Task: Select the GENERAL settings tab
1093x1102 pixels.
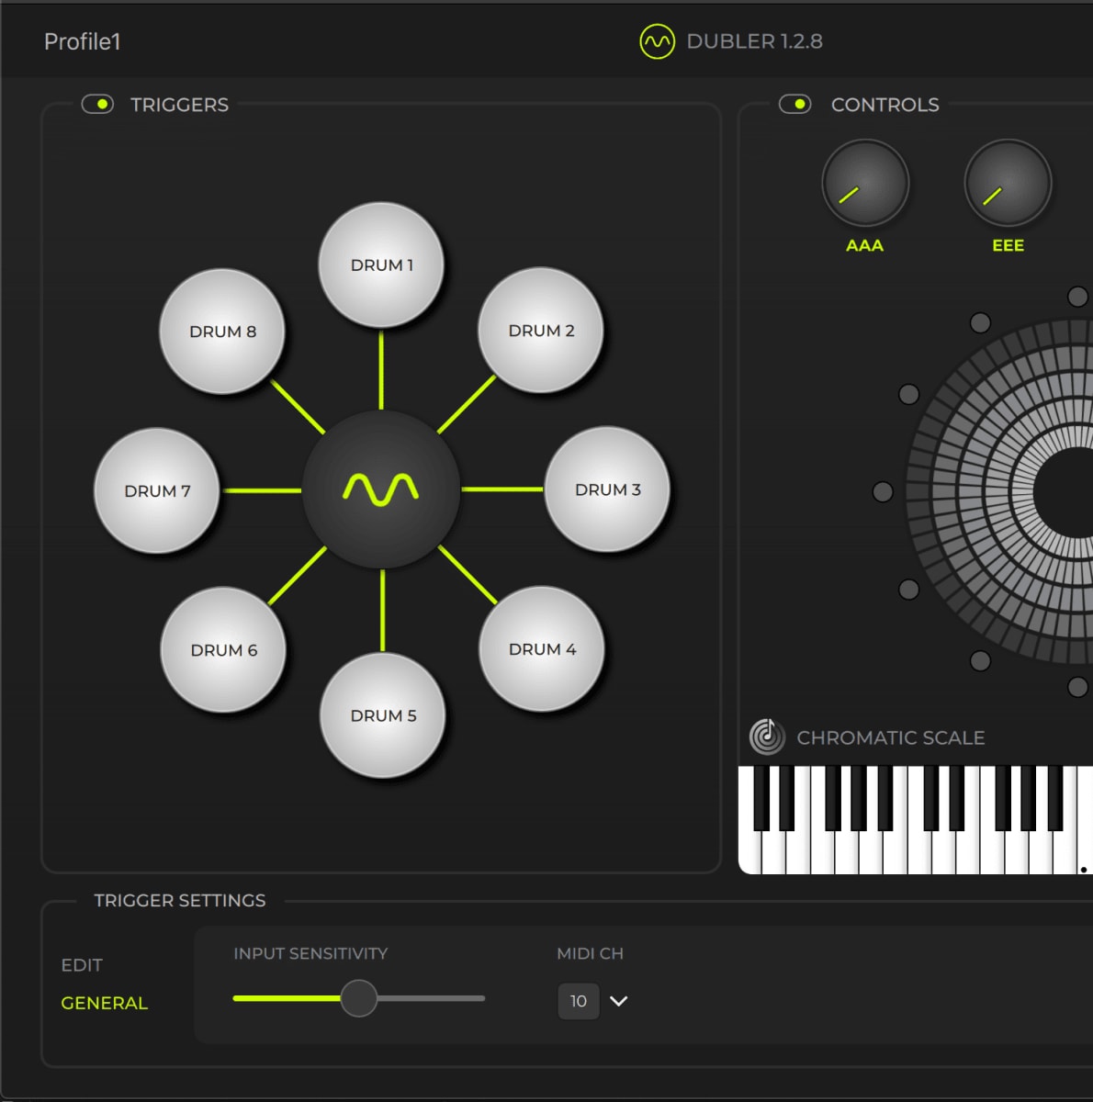Action: click(104, 1003)
